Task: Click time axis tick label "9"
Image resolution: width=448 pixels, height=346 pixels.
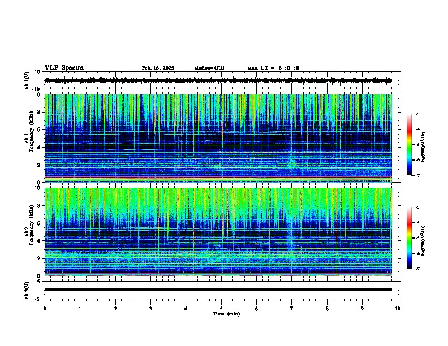Action: point(362,309)
